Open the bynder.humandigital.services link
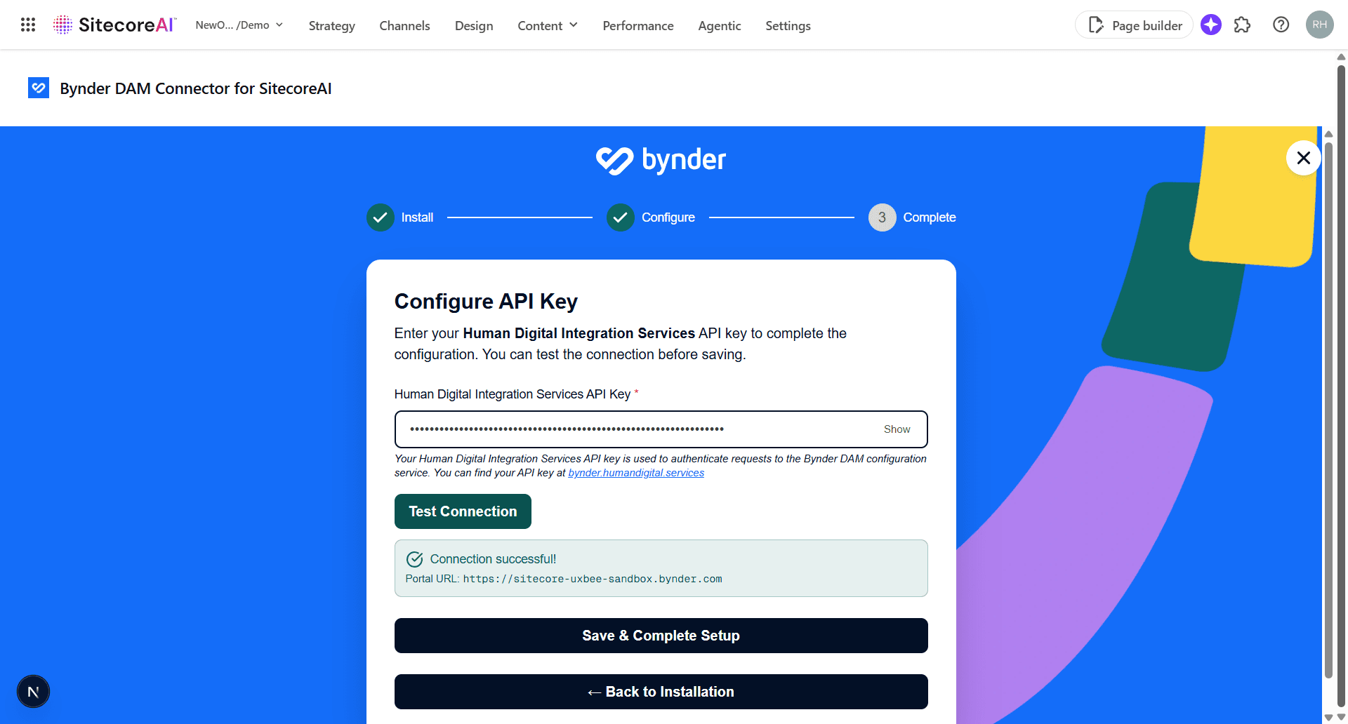 636,472
